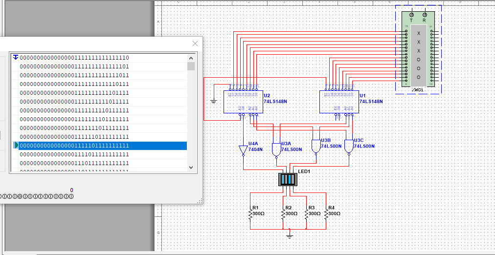
Task: Select pattern row ending 1111110111111111
Action: [103, 137]
